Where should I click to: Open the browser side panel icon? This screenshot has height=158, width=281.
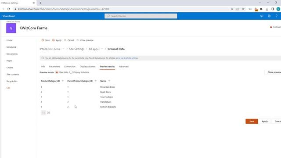(x=273, y=9)
